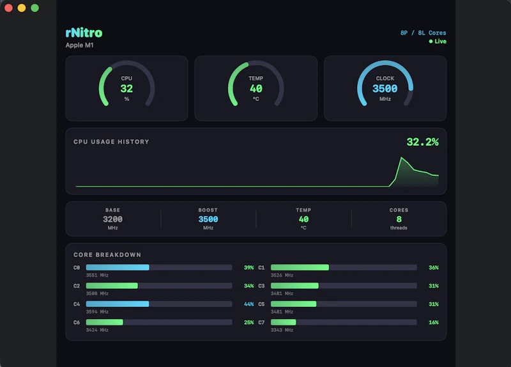Click the 39% value for core C0
Viewport: 511px width, 367px height.
(x=248, y=267)
